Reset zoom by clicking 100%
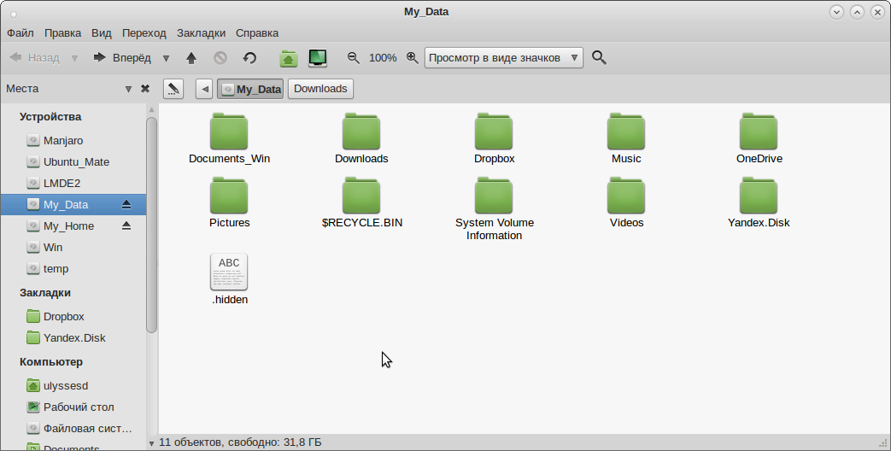 click(383, 58)
